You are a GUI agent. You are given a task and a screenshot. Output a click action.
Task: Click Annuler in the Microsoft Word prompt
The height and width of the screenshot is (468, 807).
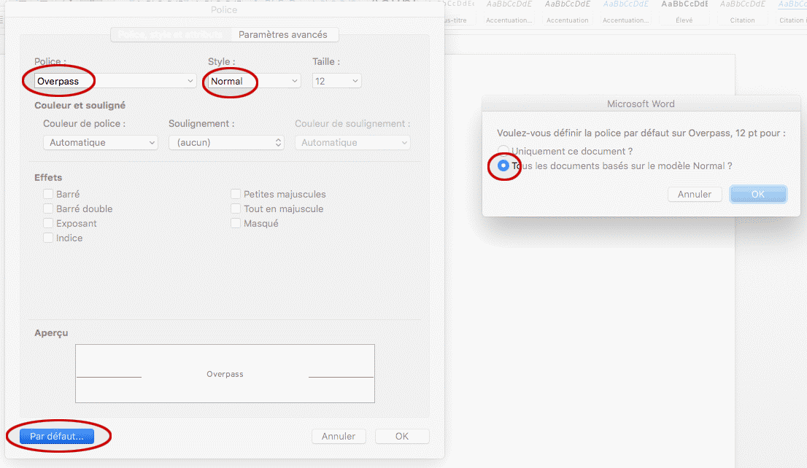tap(695, 195)
